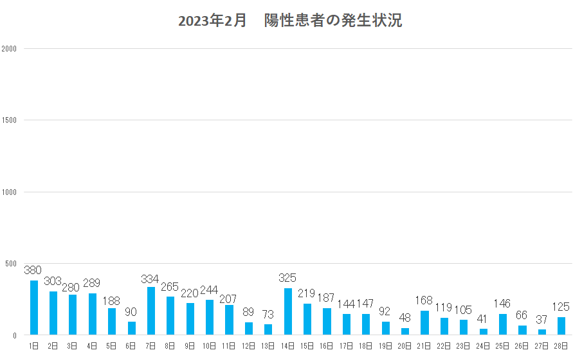Click the x-axis label 28日
This screenshot has width=582, height=359.
point(561,346)
